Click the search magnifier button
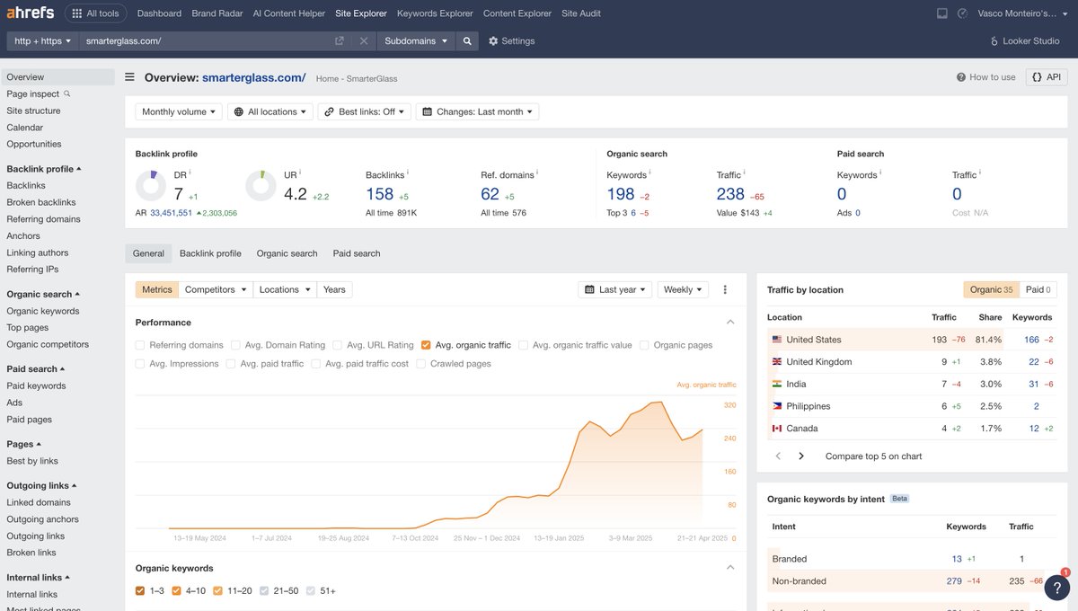The width and height of the screenshot is (1078, 611). click(x=467, y=41)
